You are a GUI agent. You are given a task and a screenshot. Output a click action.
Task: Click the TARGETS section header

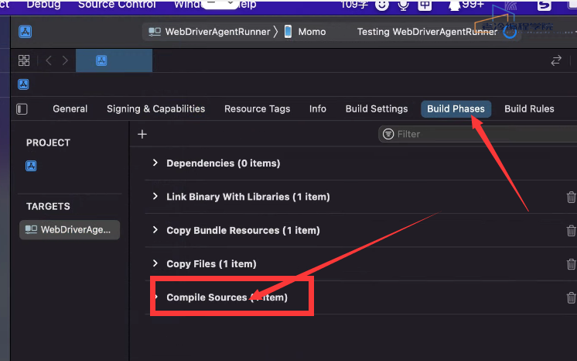pyautogui.click(x=48, y=207)
